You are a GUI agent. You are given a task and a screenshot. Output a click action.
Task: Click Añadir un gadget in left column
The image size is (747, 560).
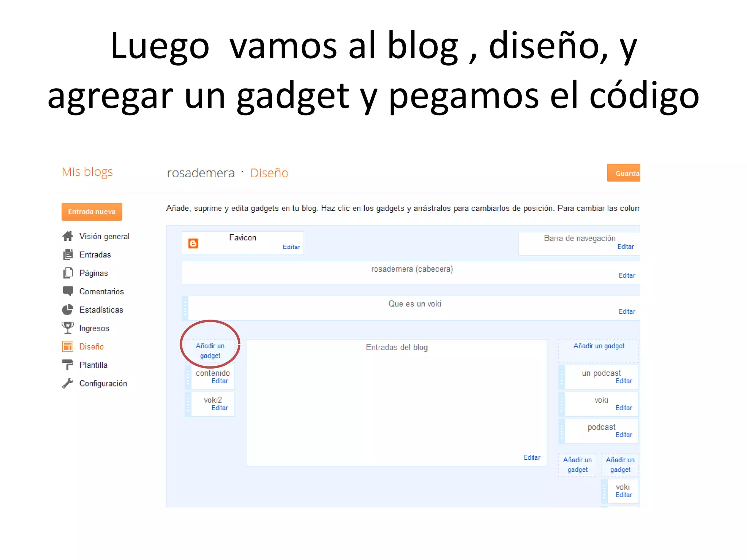pos(210,350)
